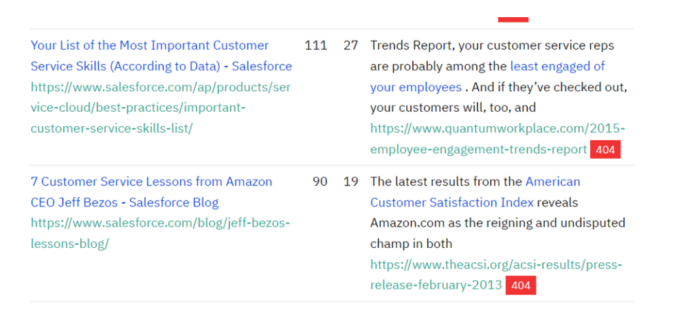
Task: Open the quantumworkplace.com 2015 trends report URL
Action: coord(497,139)
